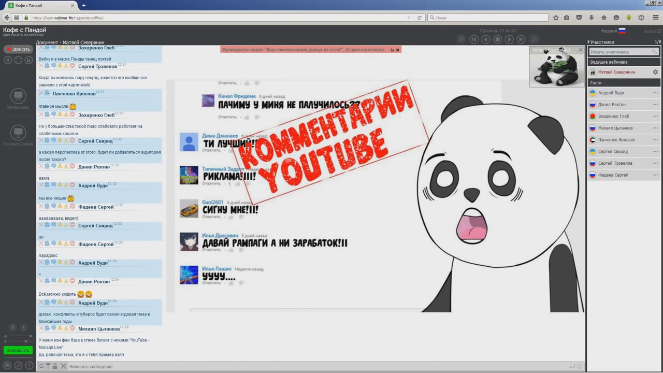663x373 pixels.
Task: Click the browser reload button
Action: click(420, 18)
